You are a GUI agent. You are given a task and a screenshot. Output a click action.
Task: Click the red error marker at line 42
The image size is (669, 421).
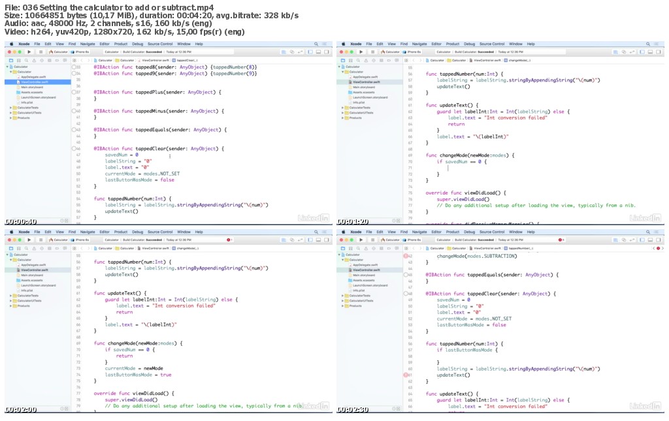click(406, 256)
